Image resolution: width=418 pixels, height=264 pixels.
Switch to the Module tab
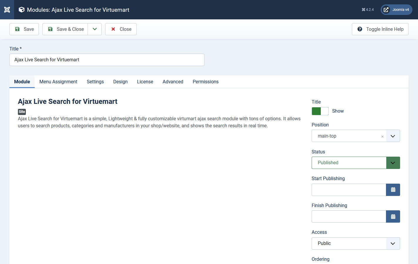tap(22, 82)
